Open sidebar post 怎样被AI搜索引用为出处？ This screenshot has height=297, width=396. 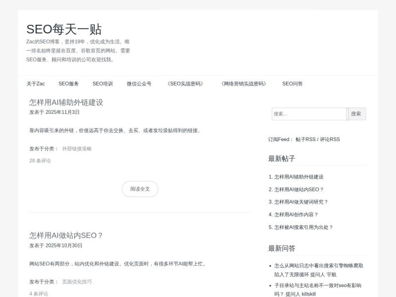click(x=303, y=227)
